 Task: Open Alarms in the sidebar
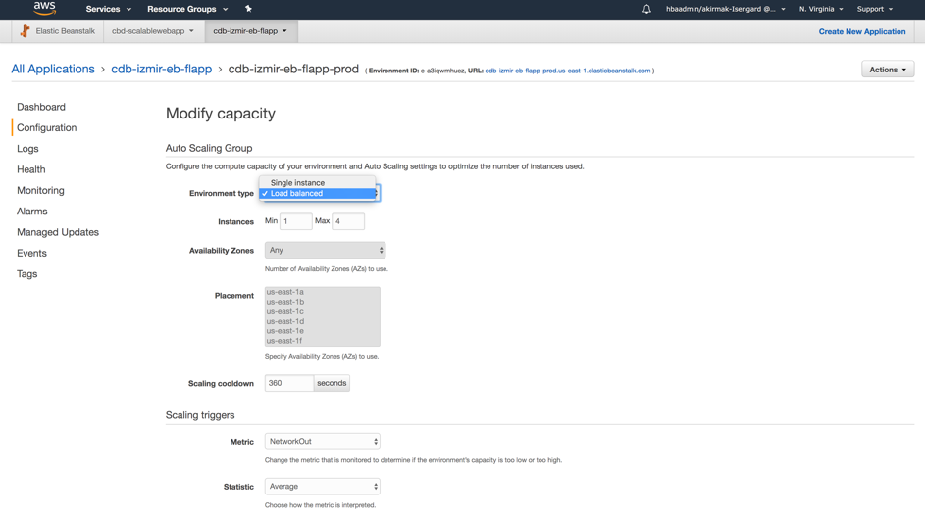pos(31,212)
